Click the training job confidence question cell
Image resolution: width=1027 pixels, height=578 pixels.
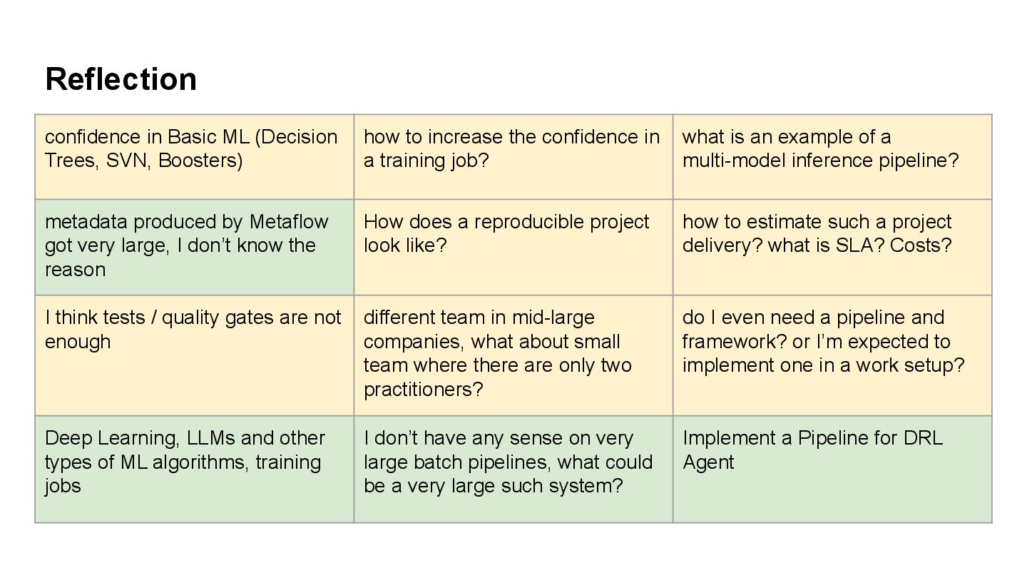pos(513,156)
